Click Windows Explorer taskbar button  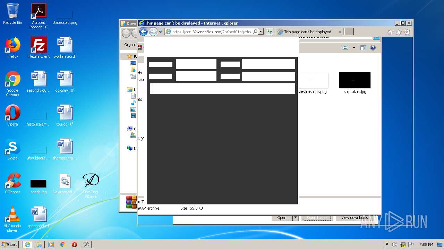tap(39, 245)
